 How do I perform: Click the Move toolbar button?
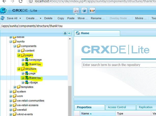(82, 18)
